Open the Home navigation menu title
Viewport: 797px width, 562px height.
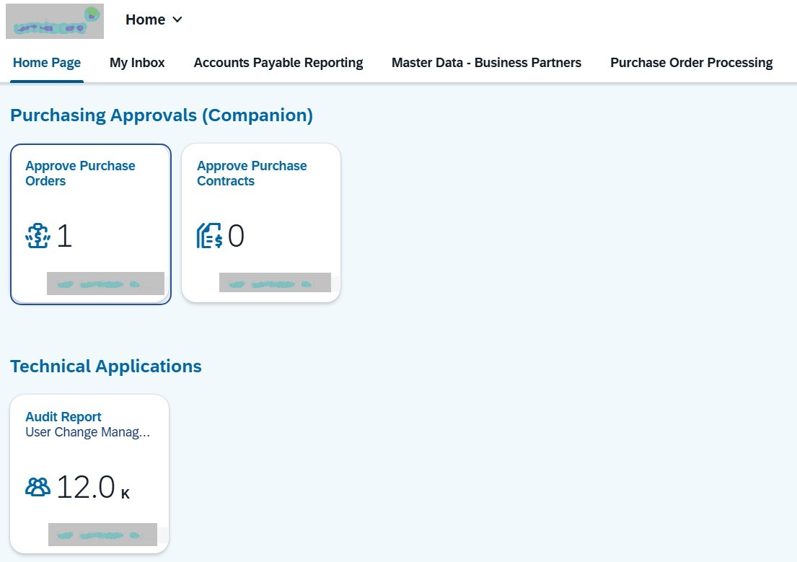(x=146, y=20)
